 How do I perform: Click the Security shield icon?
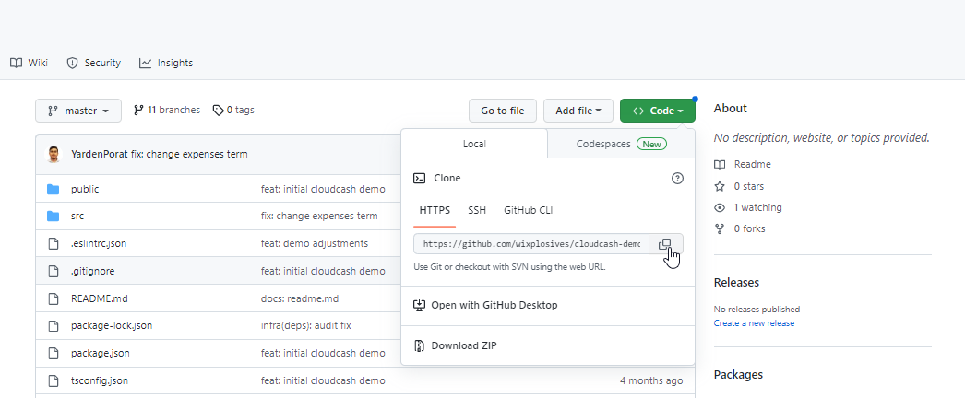point(73,63)
